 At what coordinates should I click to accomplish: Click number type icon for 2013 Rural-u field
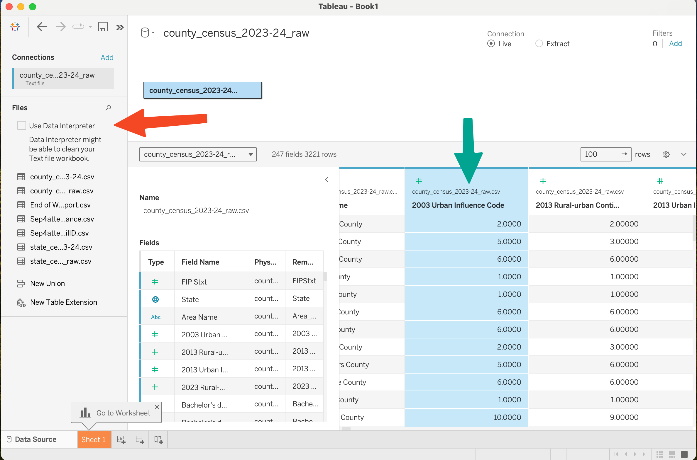click(155, 352)
